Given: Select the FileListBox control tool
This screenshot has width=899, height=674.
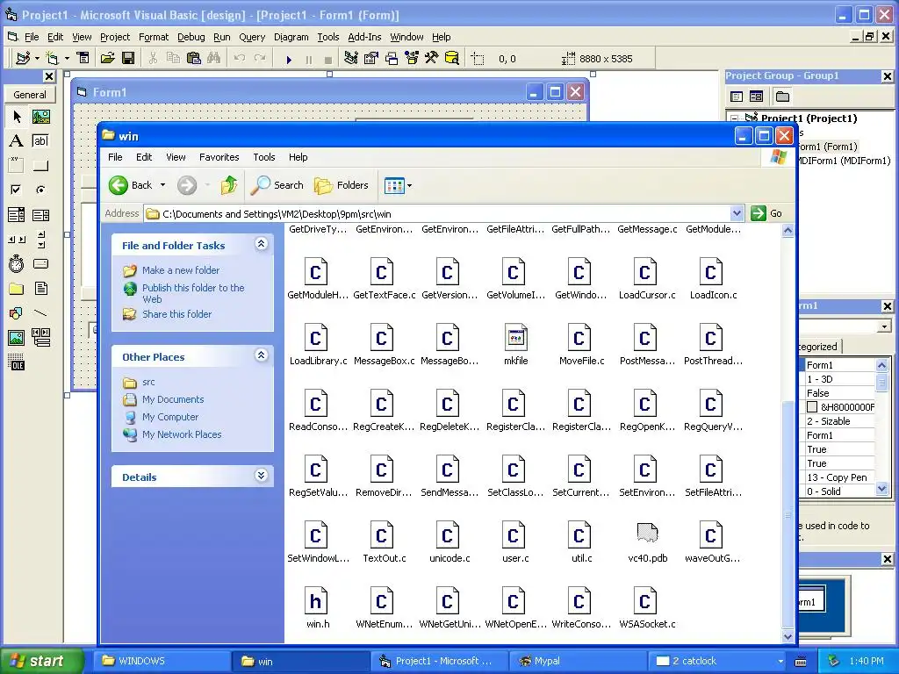Looking at the screenshot, I should (x=40, y=288).
